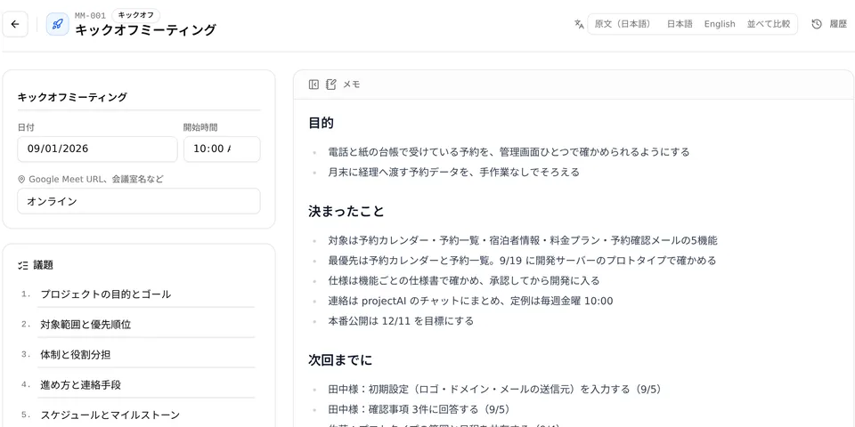Collapse the sidebar panel icon beside メモ
Screen dimensions: 855x427
(313, 85)
